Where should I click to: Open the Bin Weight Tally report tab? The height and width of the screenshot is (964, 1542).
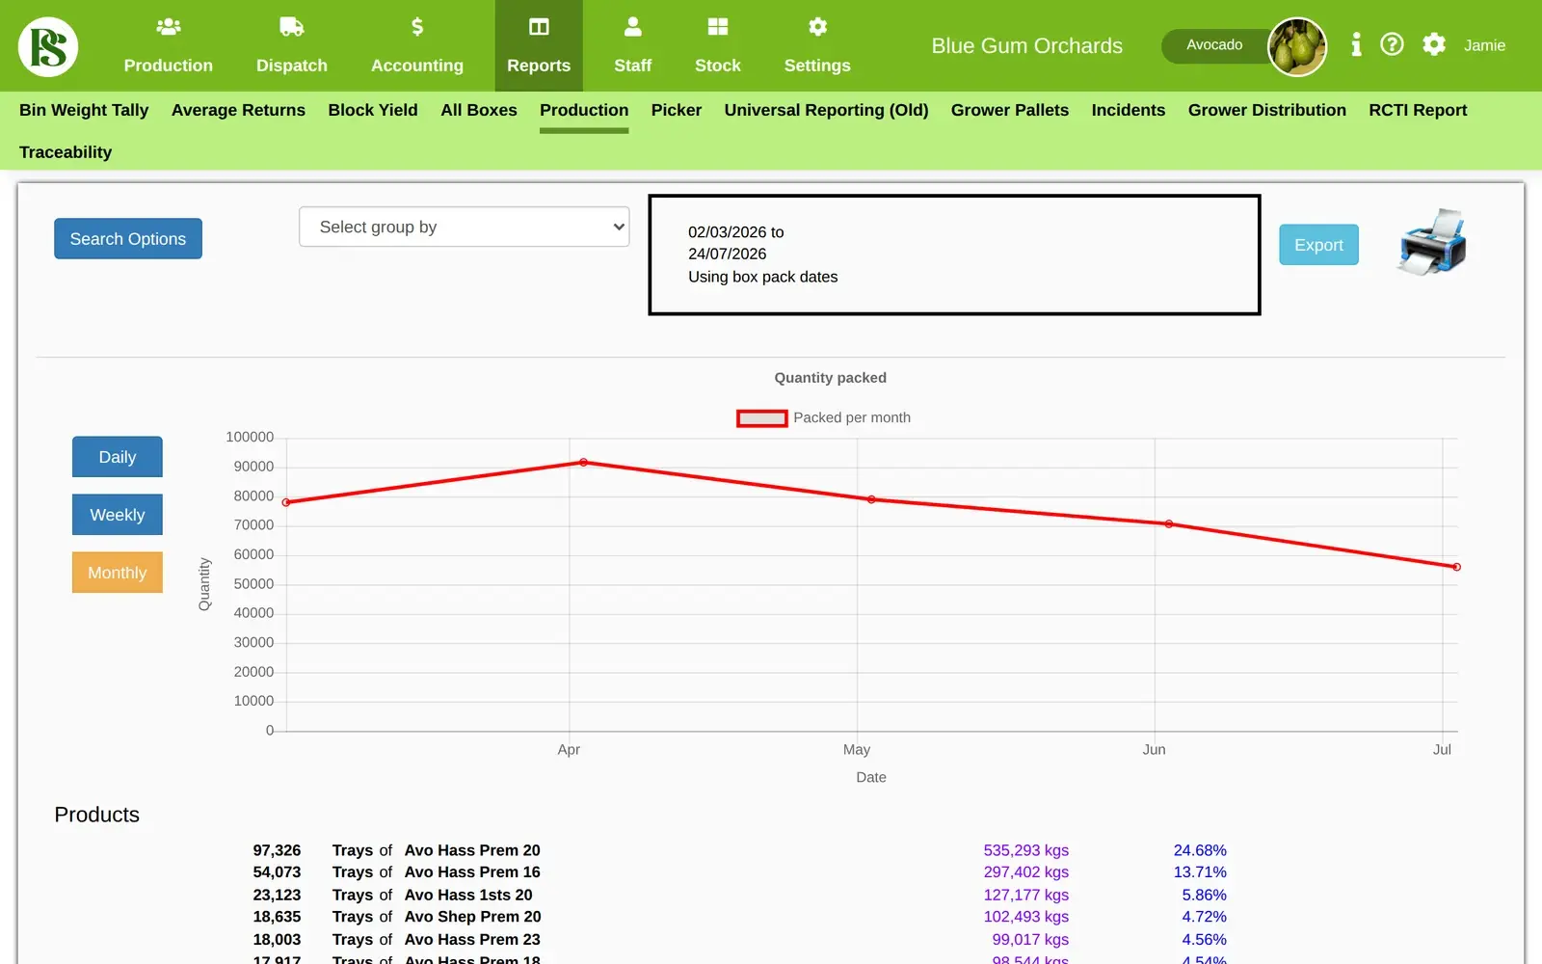tap(84, 110)
